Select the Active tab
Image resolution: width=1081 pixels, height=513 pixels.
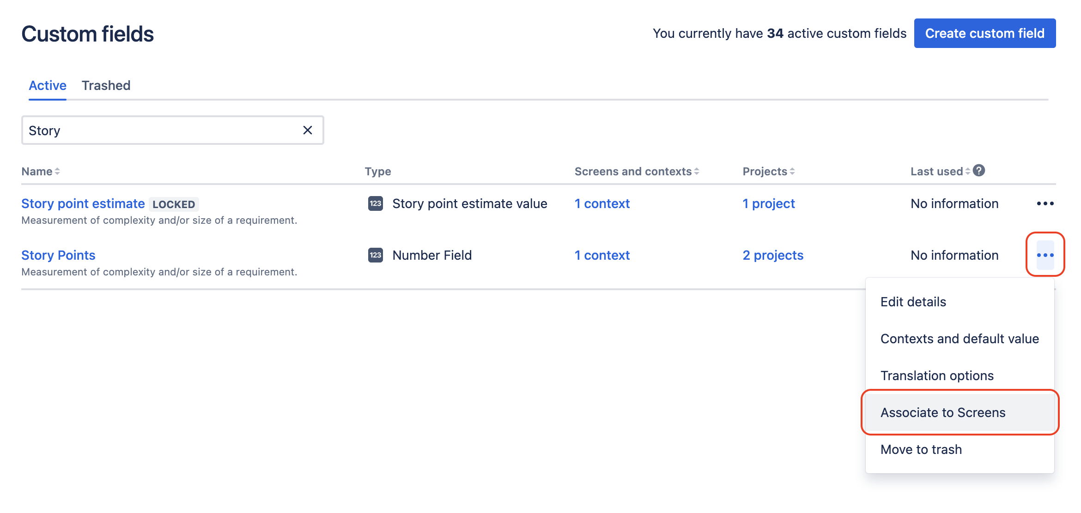[48, 86]
